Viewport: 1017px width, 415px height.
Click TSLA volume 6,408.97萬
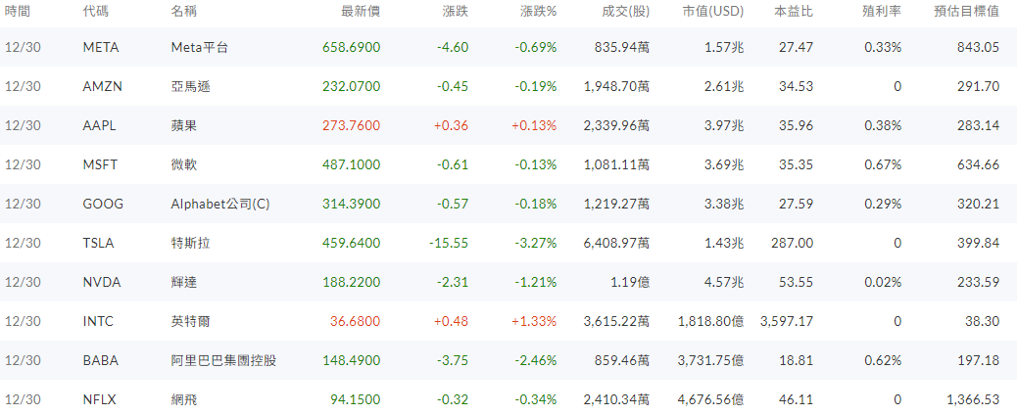click(617, 243)
